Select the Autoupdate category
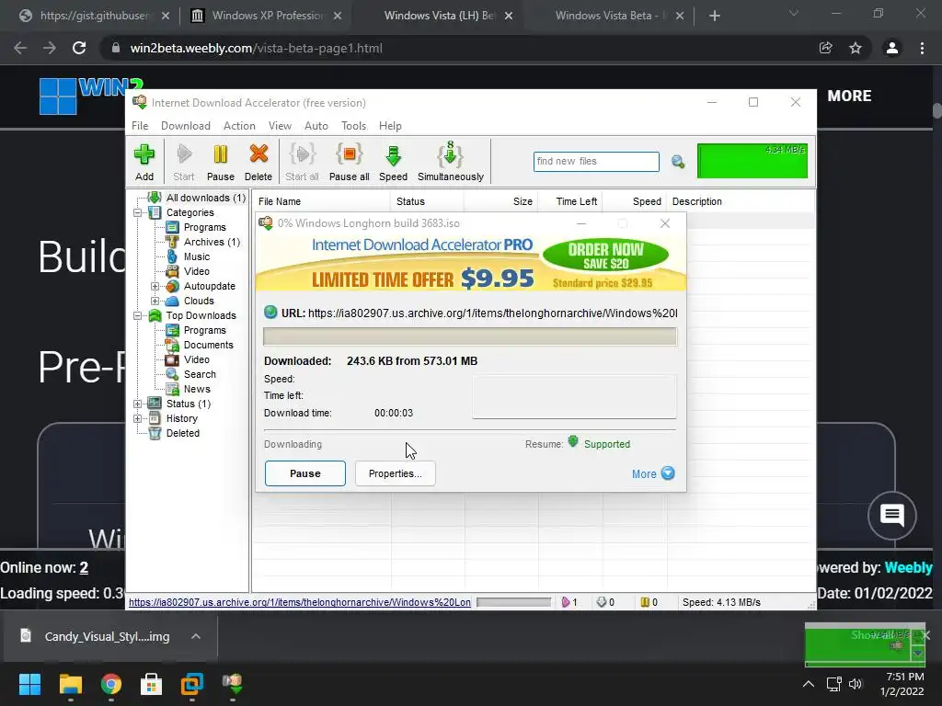 coord(209,286)
